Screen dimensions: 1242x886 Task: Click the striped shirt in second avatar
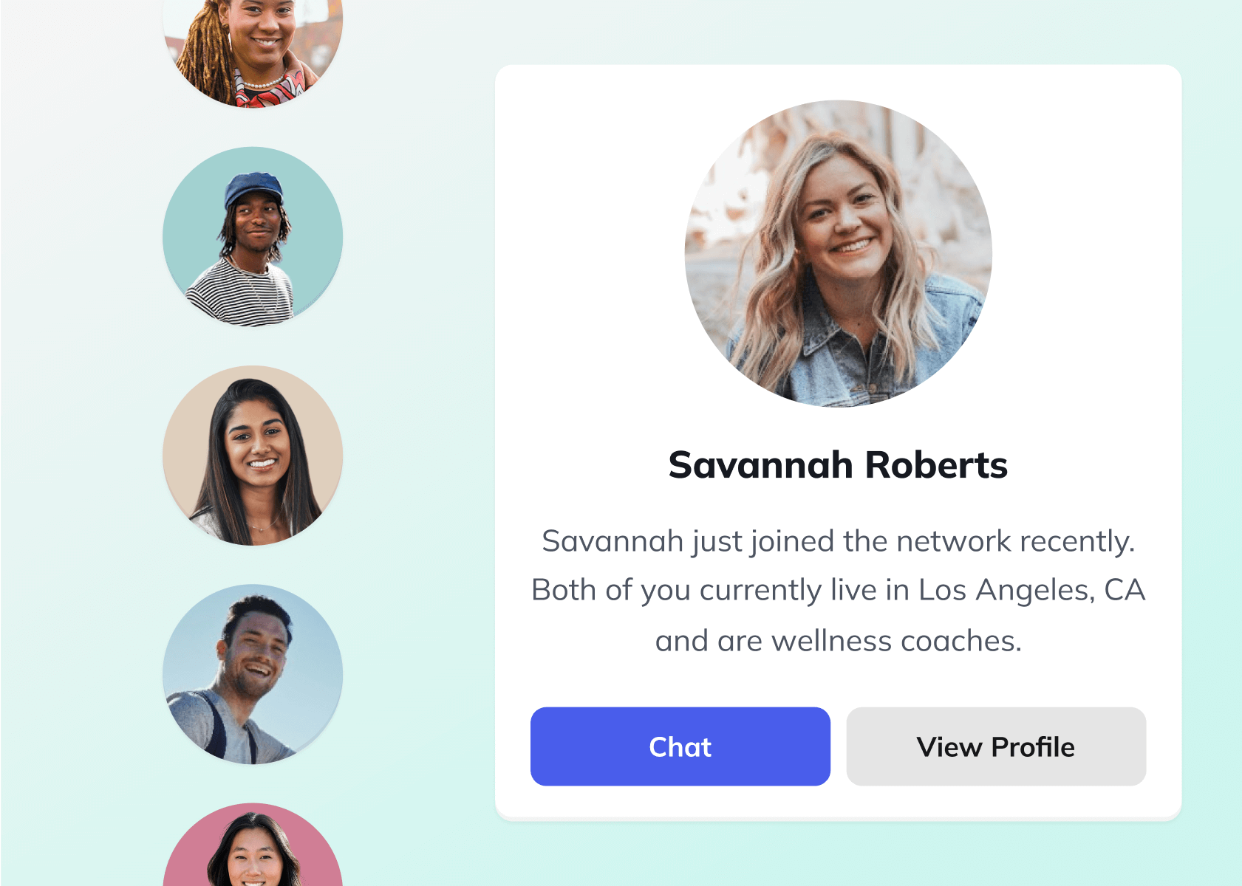click(x=240, y=295)
